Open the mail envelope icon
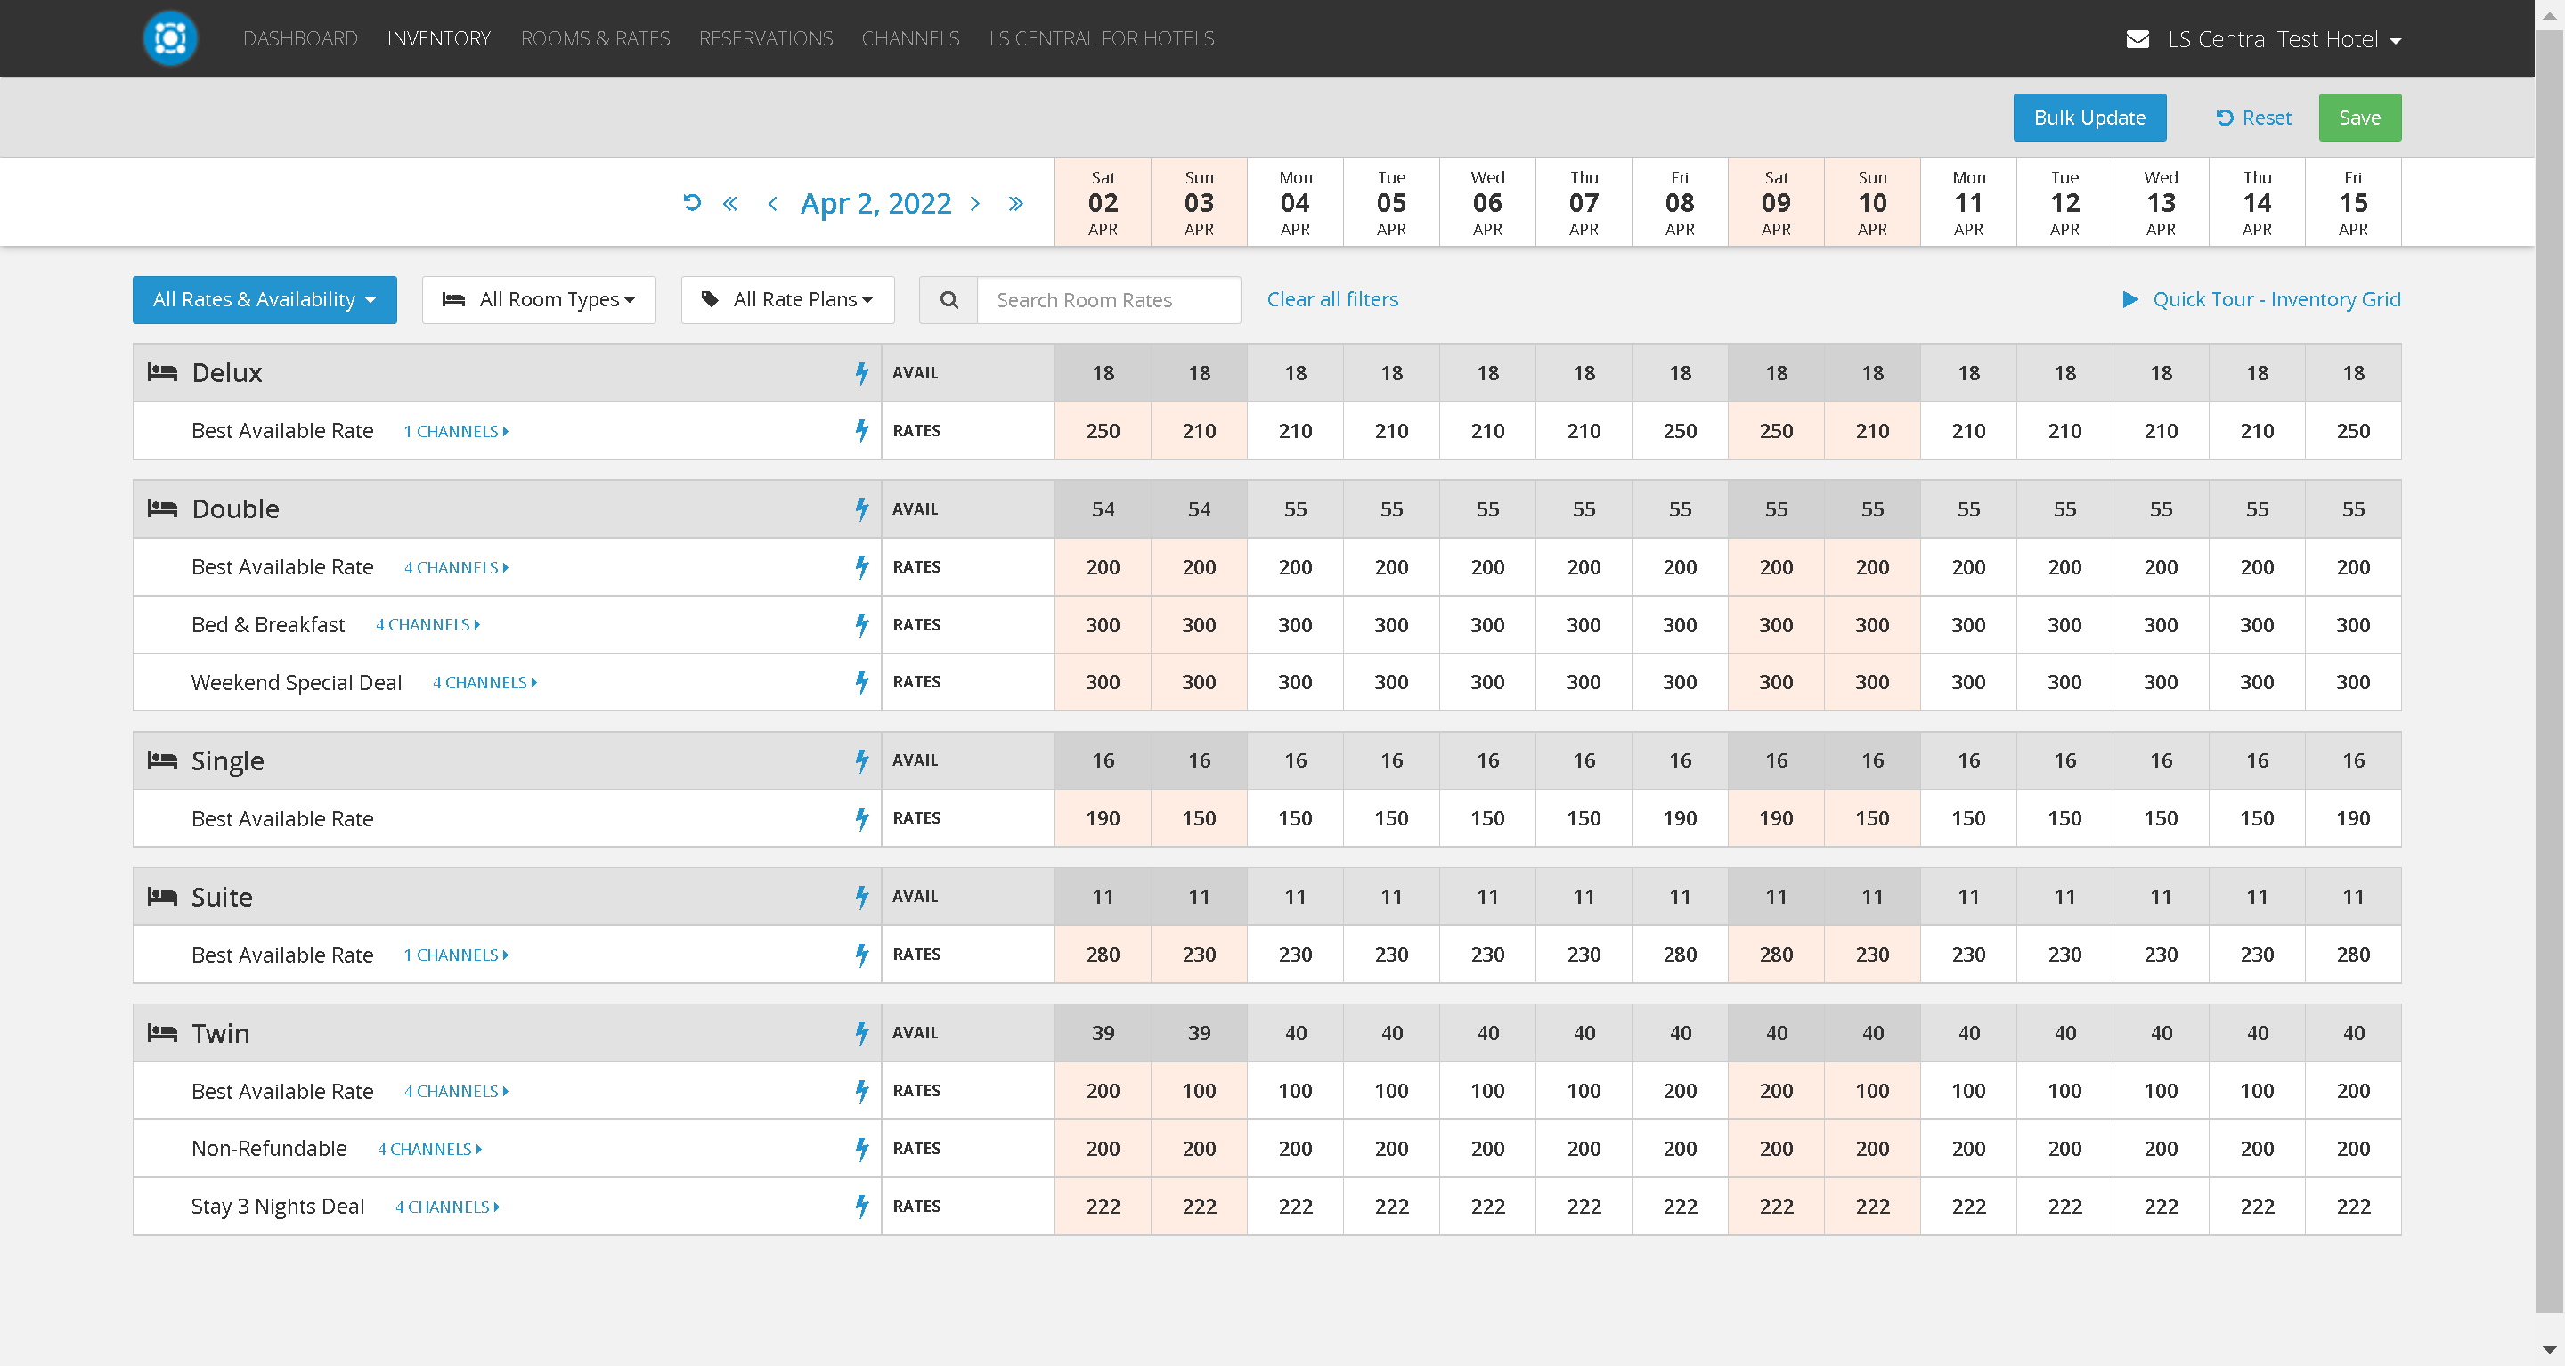 2137,39
